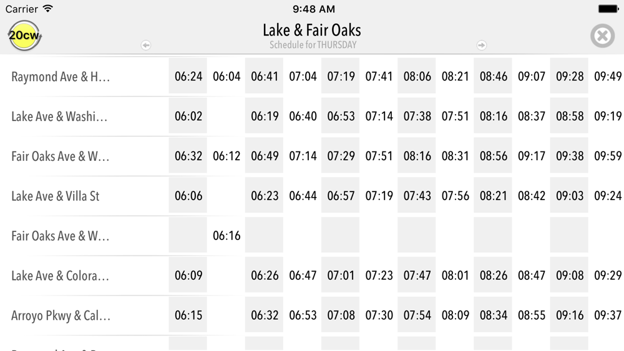Tap the yellow 20cw route badge
The height and width of the screenshot is (351, 624).
coord(24,36)
